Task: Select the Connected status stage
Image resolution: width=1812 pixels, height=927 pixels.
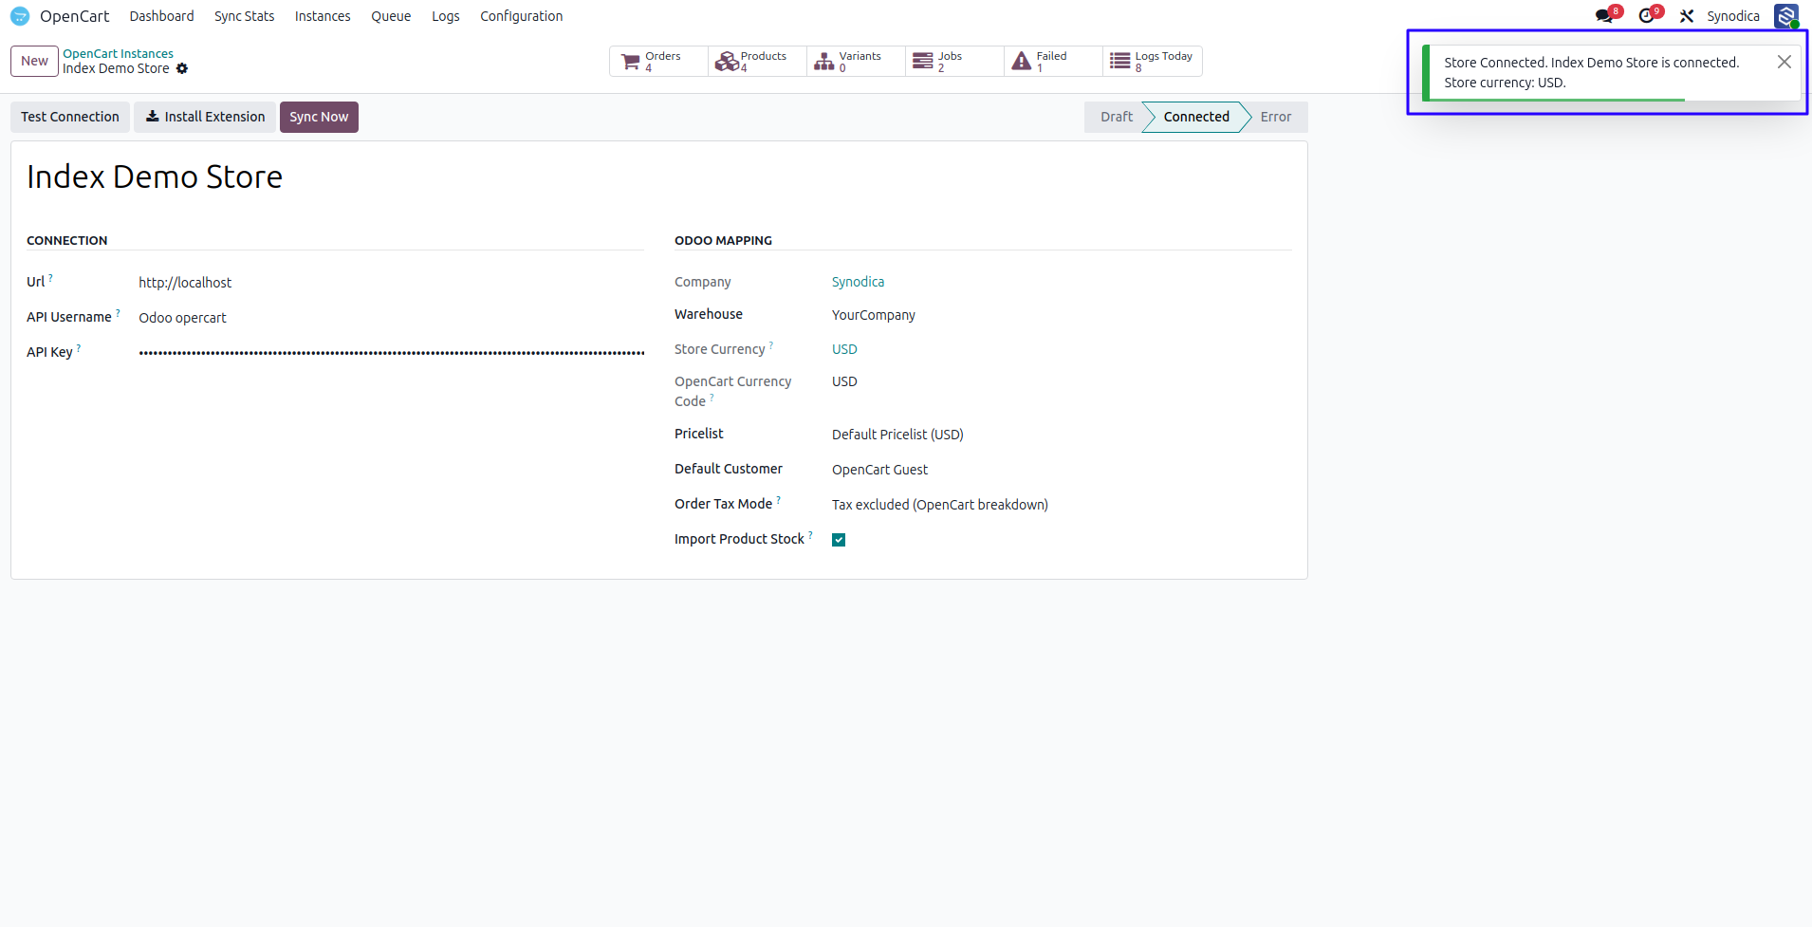Action: 1195,117
